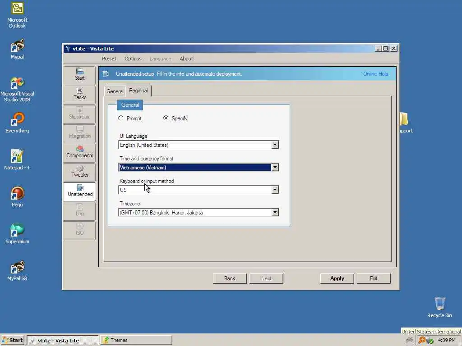Click the magnifier search tray icon
Screen dimensions: 462x346
click(x=422, y=340)
